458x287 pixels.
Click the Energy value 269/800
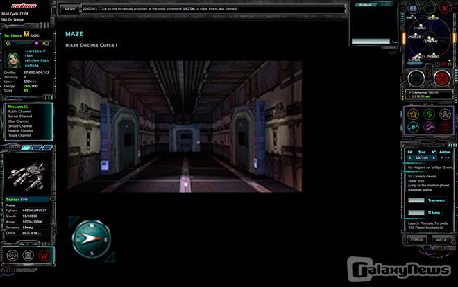coord(31,86)
